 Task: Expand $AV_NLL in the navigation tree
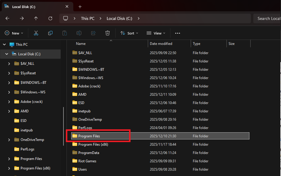tap(9, 64)
